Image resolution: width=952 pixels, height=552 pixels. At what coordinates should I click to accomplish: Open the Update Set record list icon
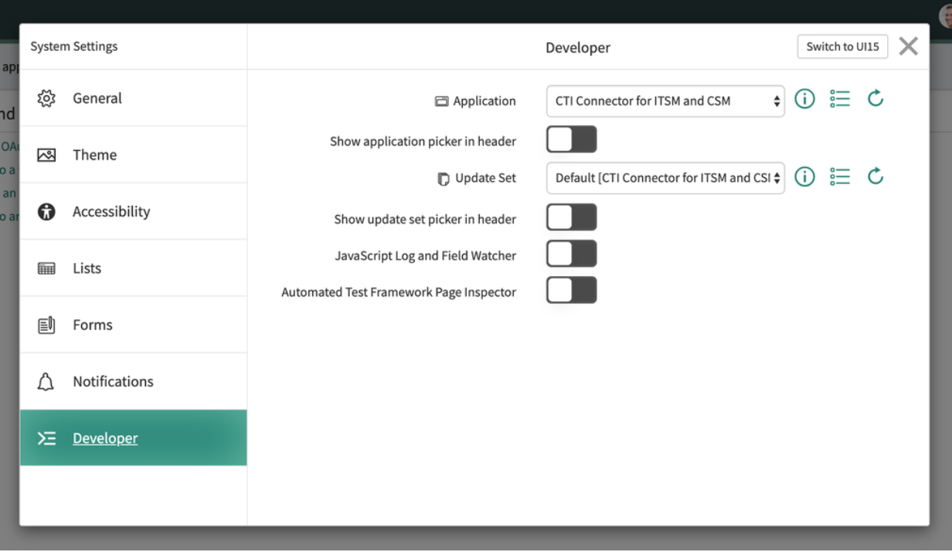point(840,176)
